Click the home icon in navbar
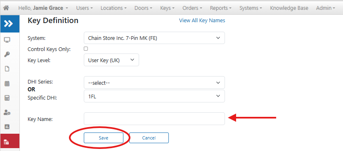 (x=6, y=8)
